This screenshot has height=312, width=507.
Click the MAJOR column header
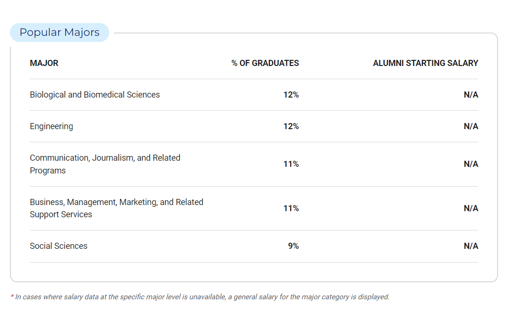pos(44,63)
